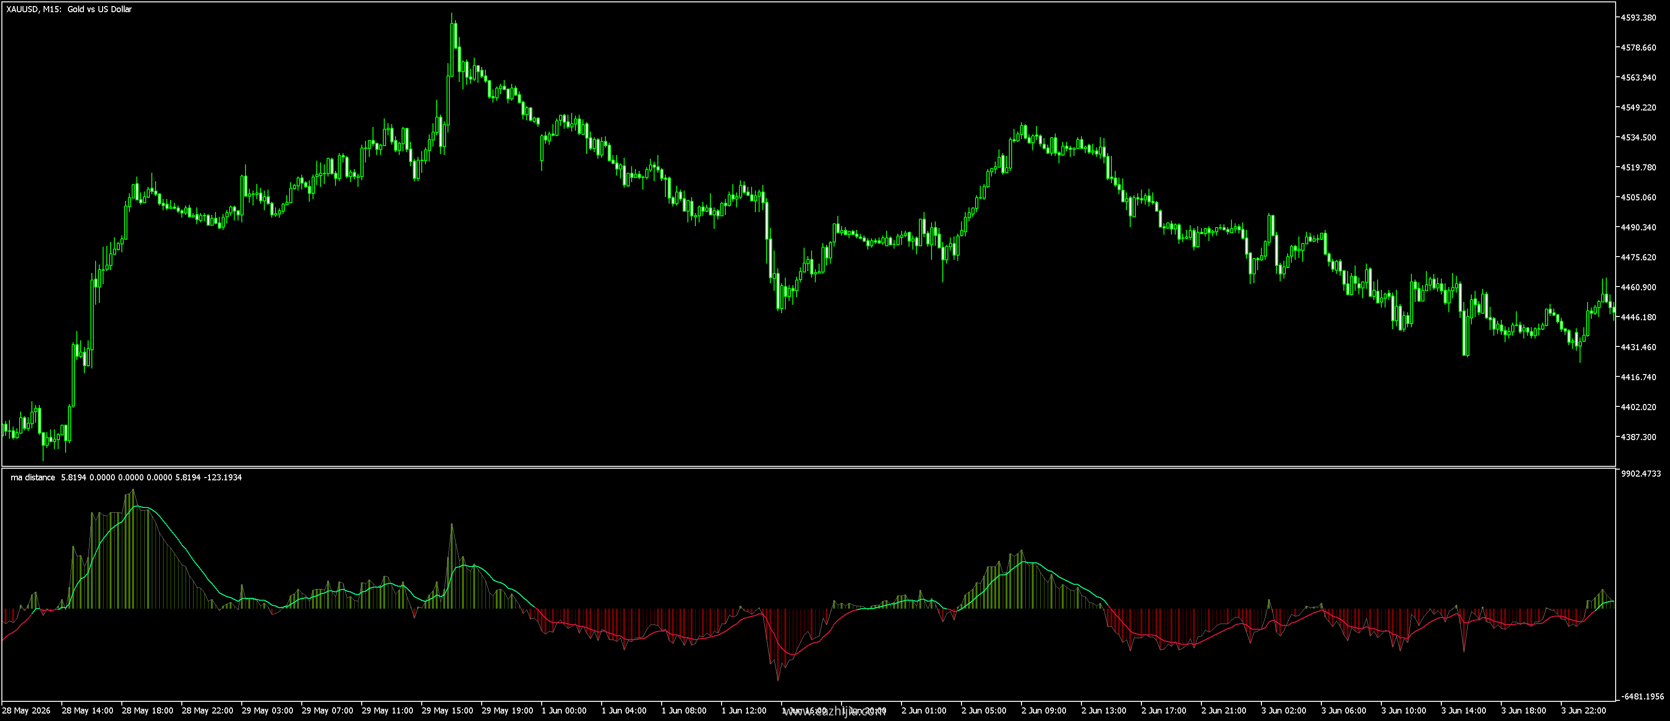The image size is (1670, 721).
Task: Click the tallest green histogram peak near 28 May 18:00
Action: point(134,549)
